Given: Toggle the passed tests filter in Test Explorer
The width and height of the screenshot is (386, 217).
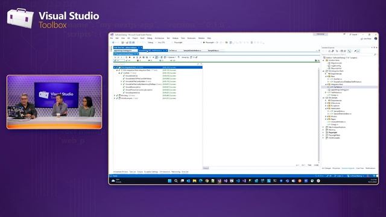Looking at the screenshot, I should pos(128,60).
